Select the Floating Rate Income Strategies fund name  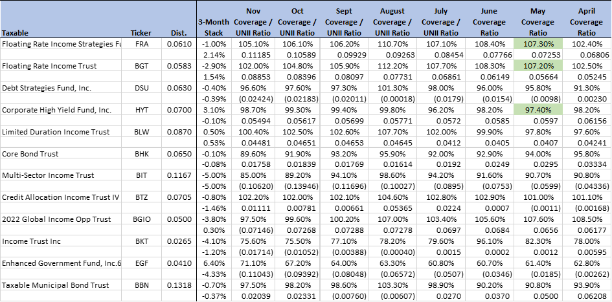[x=62, y=44]
